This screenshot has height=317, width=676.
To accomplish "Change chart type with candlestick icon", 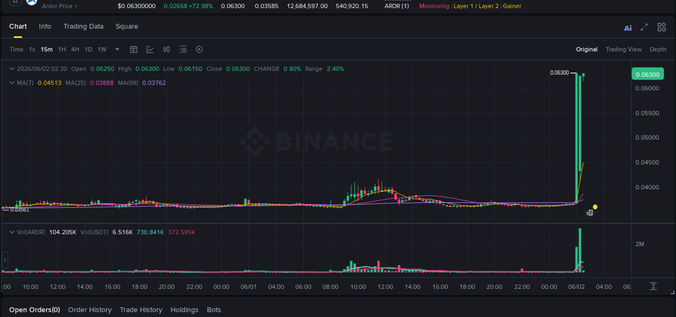I will point(167,49).
